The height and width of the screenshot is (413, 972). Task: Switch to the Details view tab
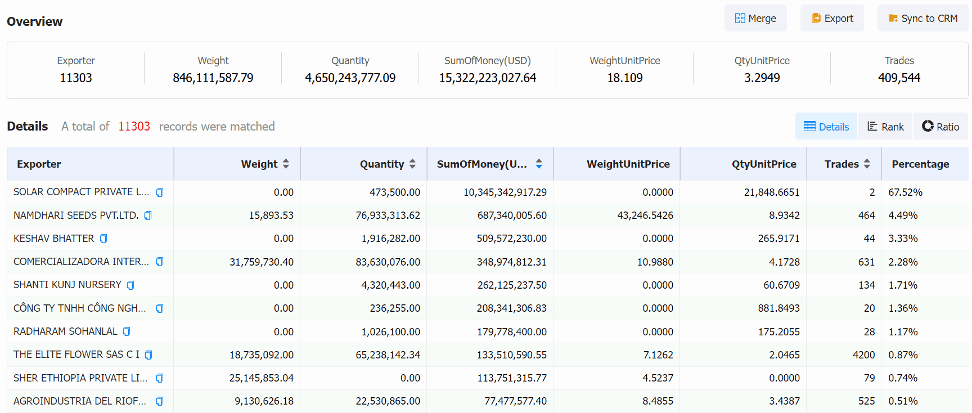(x=826, y=127)
